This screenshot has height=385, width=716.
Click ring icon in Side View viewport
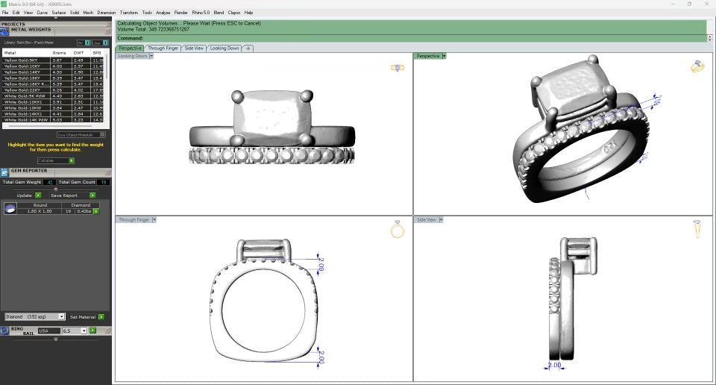pyautogui.click(x=697, y=229)
